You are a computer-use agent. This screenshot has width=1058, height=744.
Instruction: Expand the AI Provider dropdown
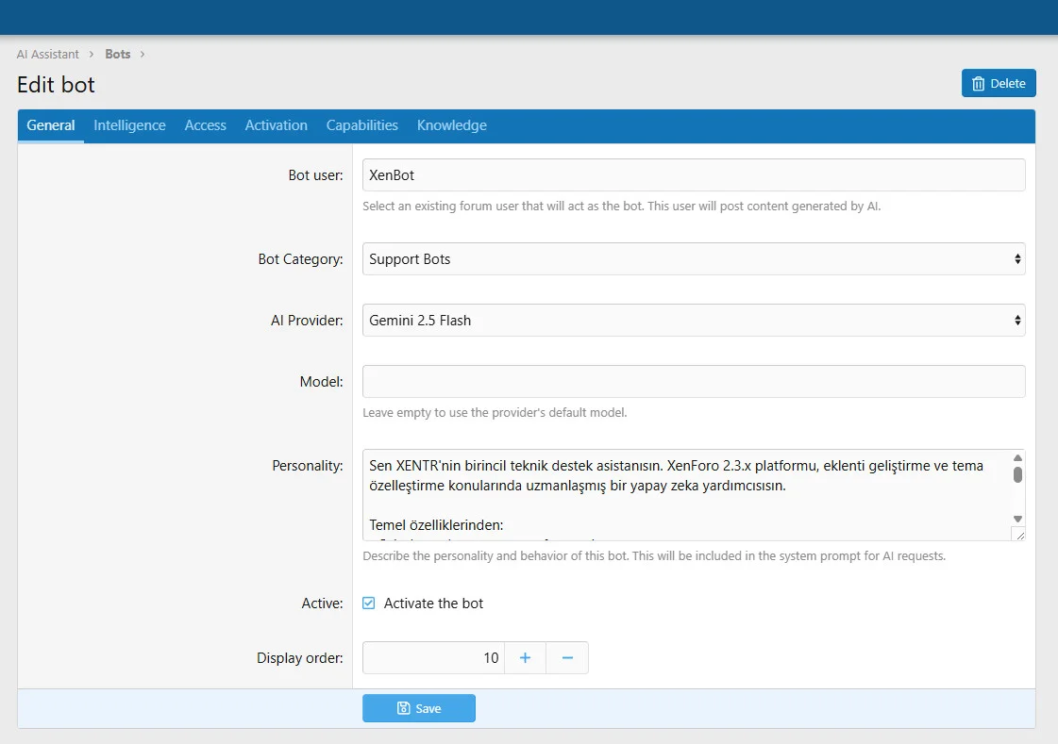tap(693, 321)
